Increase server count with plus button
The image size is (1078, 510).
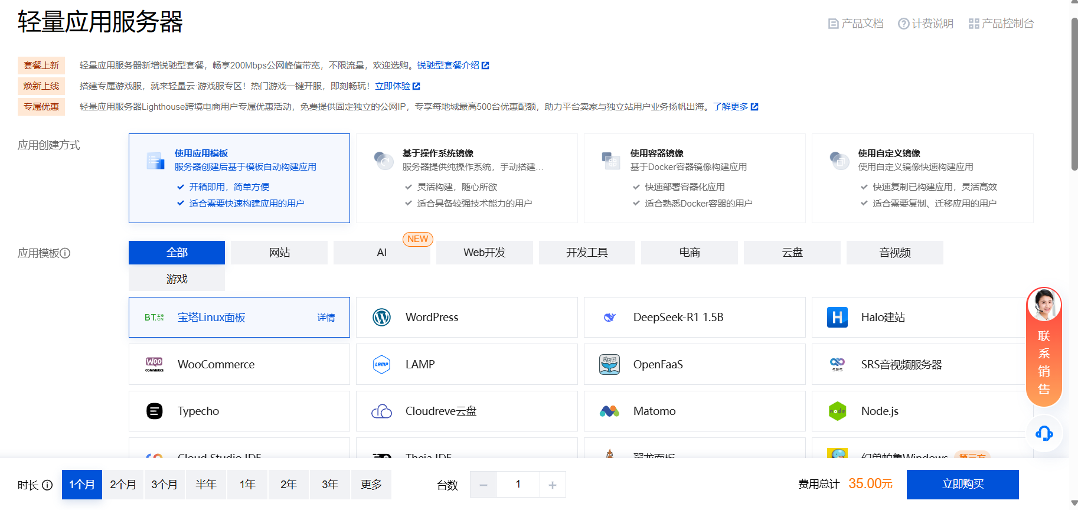[553, 485]
